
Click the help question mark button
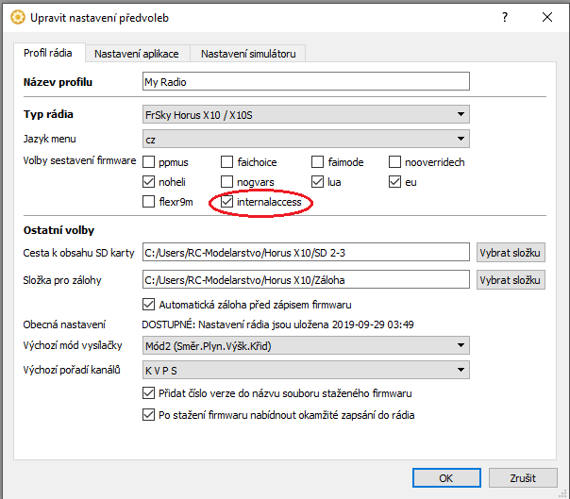[504, 17]
